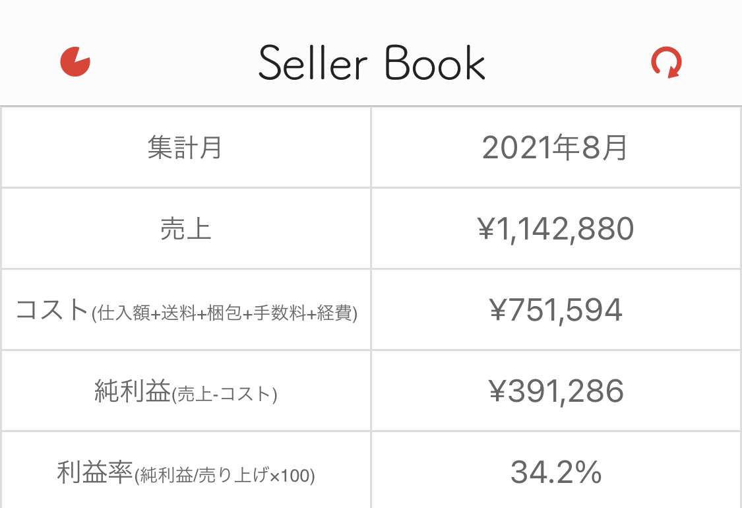Click the cost formula 仕入額+送料+梱包+手数料+経費
The image size is (742, 508).
tap(225, 313)
